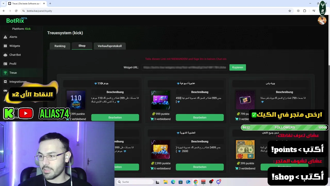Click the browser address bar

[x=155, y=11]
